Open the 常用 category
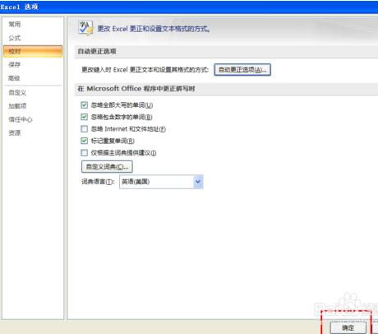The width and height of the screenshot is (378, 334). pos(15,25)
